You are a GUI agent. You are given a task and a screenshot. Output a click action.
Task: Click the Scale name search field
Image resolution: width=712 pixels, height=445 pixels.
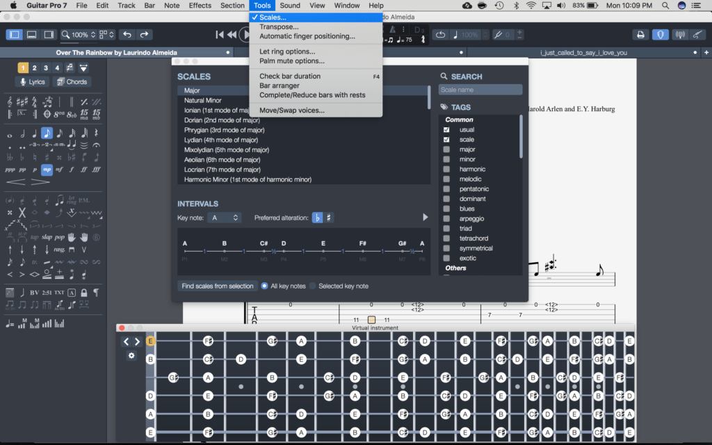click(480, 90)
